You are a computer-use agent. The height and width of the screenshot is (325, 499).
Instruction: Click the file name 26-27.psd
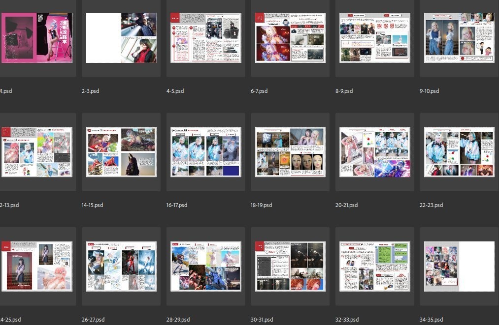(x=93, y=319)
